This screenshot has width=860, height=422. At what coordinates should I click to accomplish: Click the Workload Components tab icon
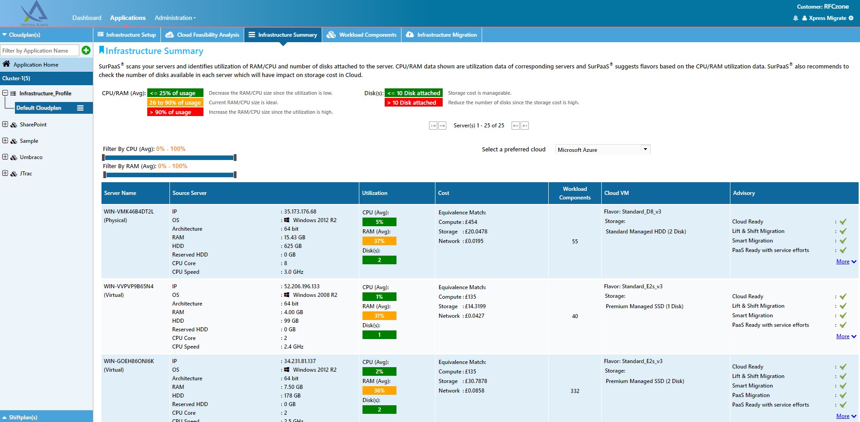tap(331, 34)
